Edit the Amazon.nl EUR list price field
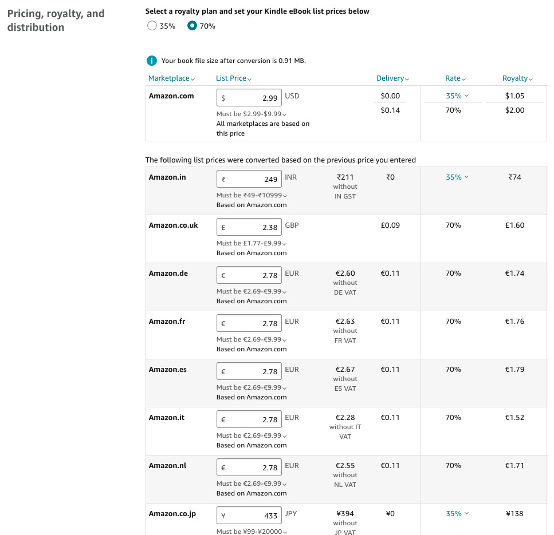The height and width of the screenshot is (535, 554). click(249, 467)
